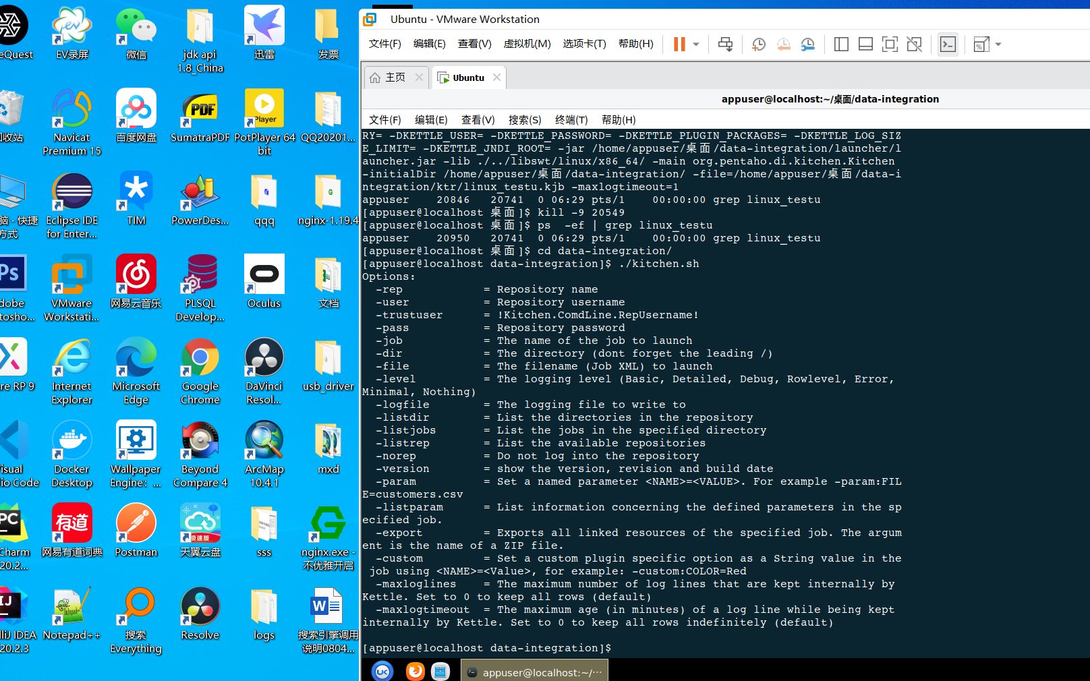Viewport: 1090px width, 681px height.
Task: Open terminal 编辑(E) menu
Action: click(x=431, y=119)
